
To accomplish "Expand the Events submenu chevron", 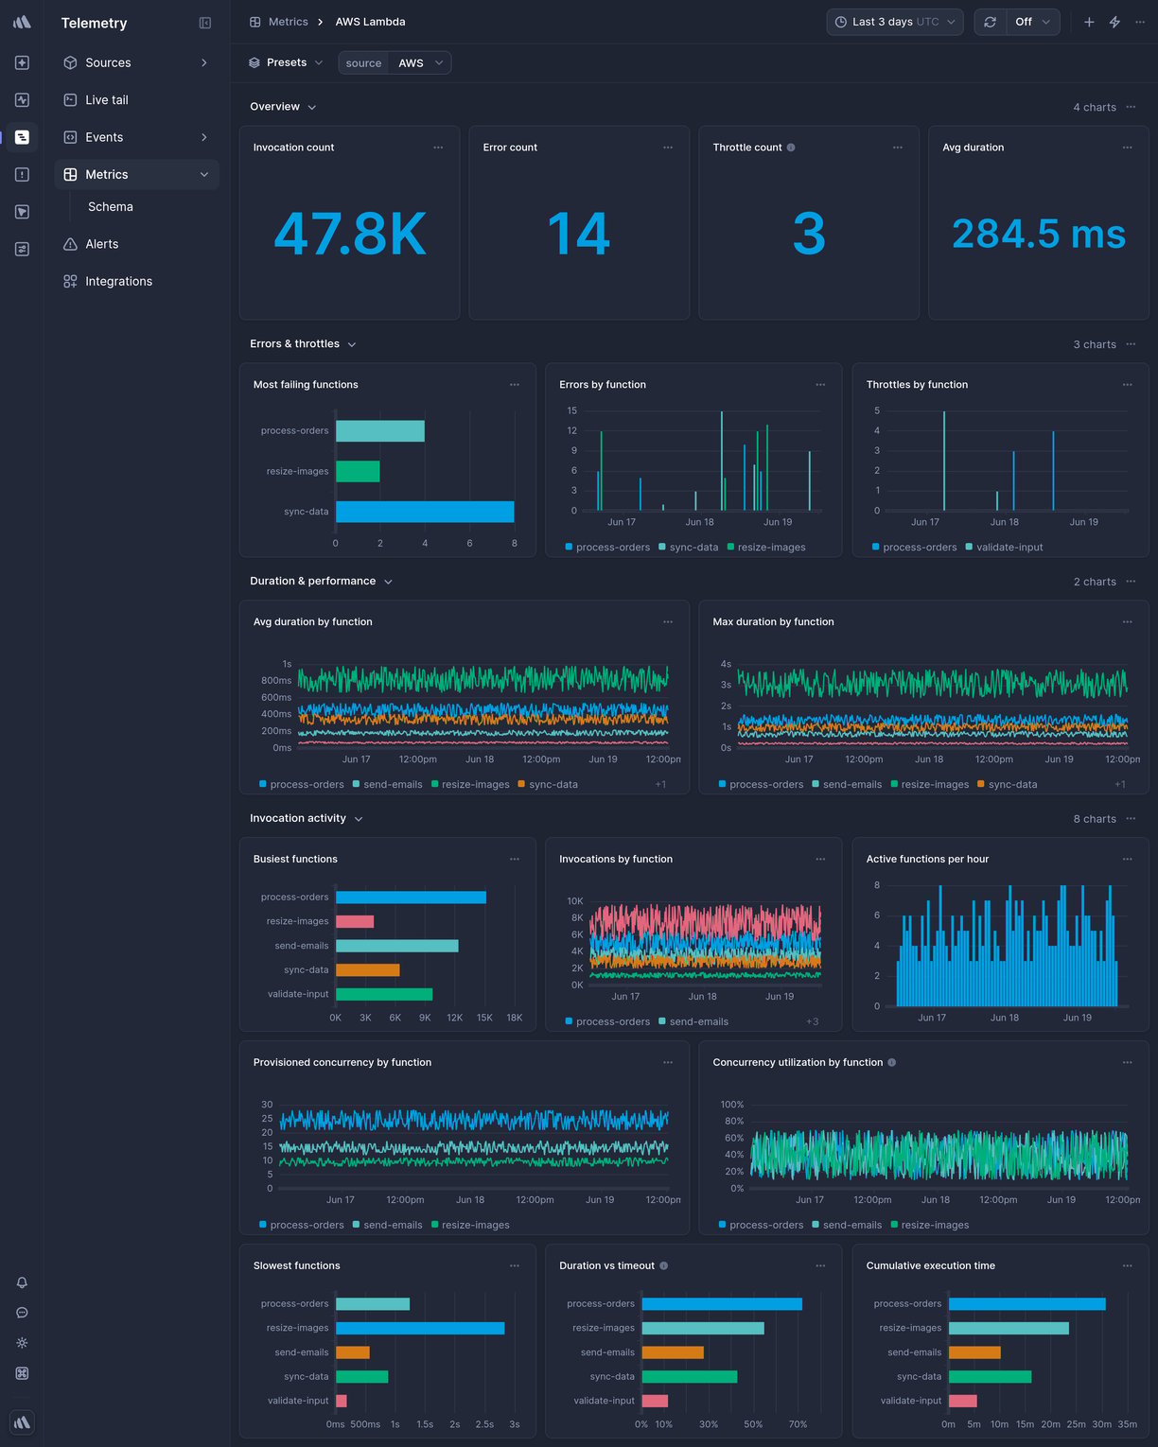I will coord(204,137).
